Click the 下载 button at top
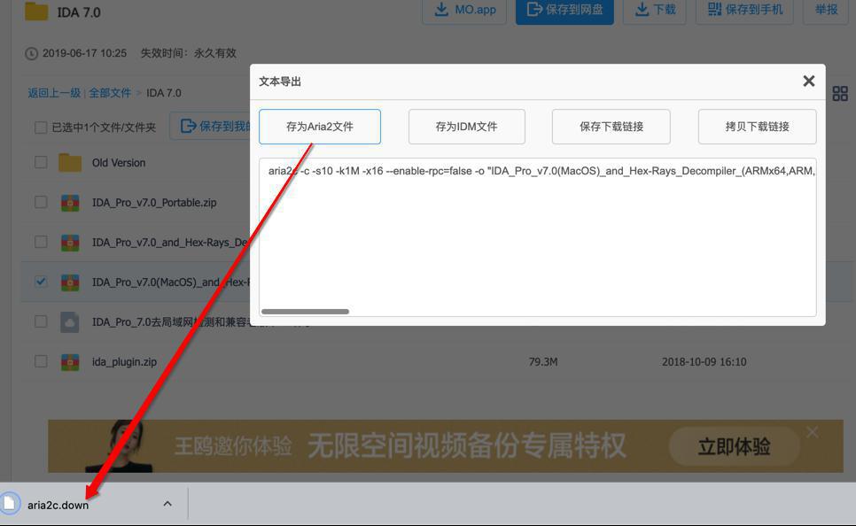Screen dimensions: 856x526 pyautogui.click(x=655, y=10)
